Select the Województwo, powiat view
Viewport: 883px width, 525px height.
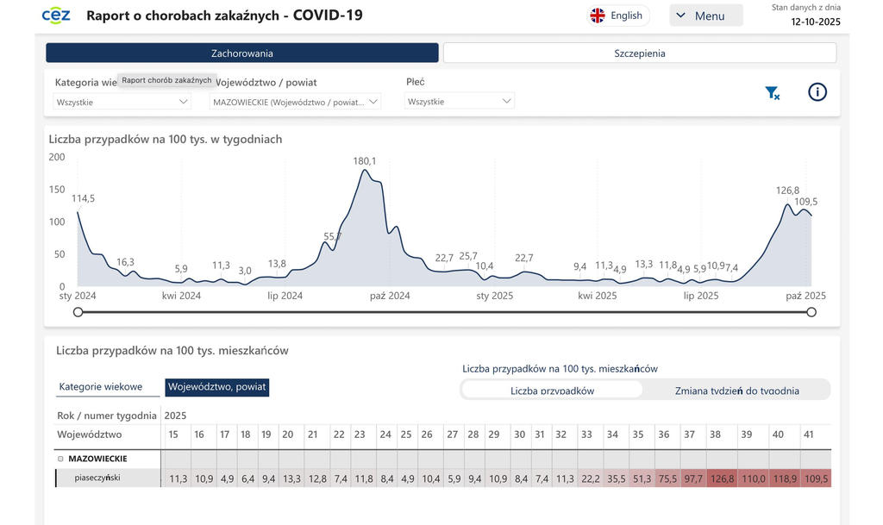pos(216,387)
